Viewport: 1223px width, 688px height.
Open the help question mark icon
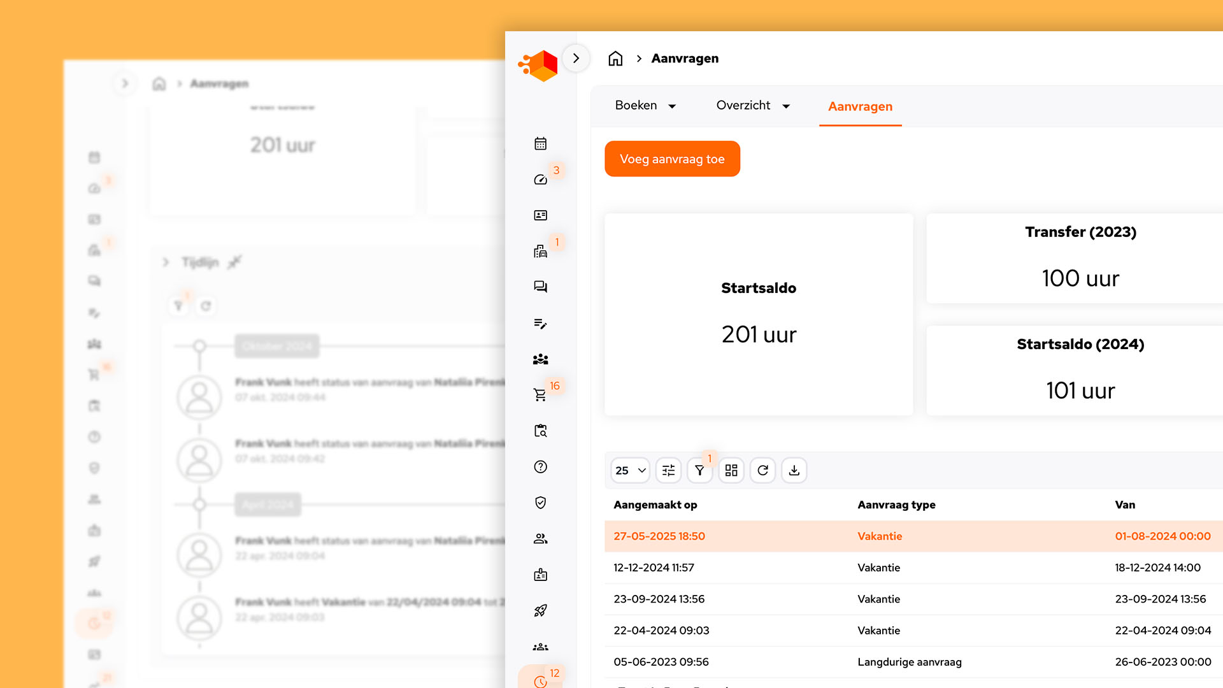click(x=540, y=467)
